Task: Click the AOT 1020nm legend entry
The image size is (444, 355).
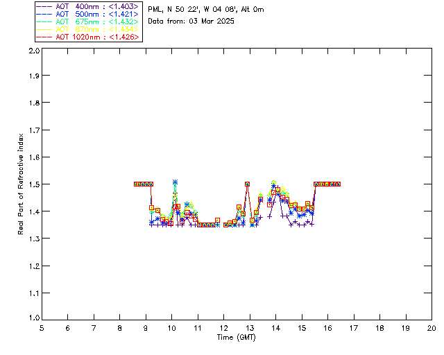Action: pyautogui.click(x=88, y=37)
